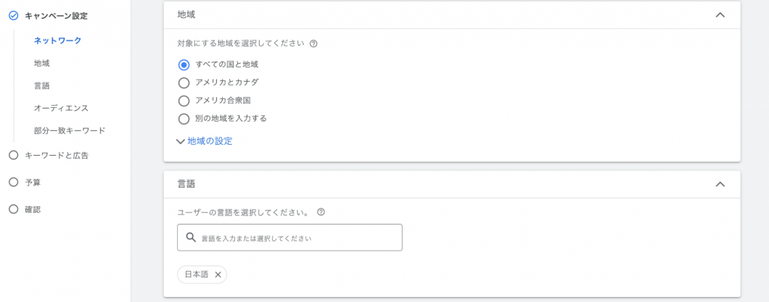Viewport: 769px width, 302px height.
Task: Open 部分一致キーワード sidebar item
Action: [x=70, y=130]
